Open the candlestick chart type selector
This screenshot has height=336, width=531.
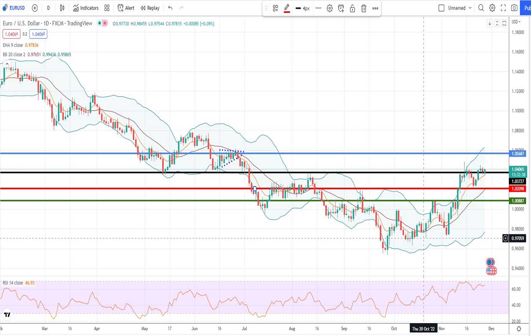[x=62, y=8]
